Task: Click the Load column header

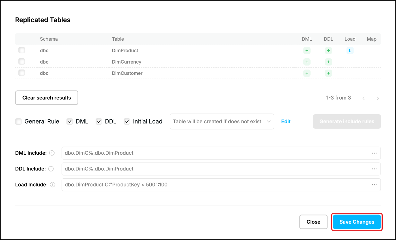Action: tap(350, 39)
